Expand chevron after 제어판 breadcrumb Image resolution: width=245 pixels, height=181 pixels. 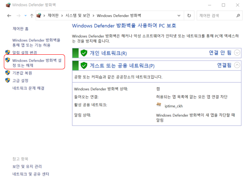[62, 16]
